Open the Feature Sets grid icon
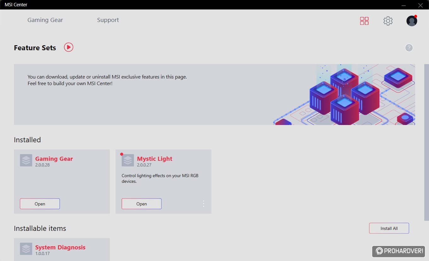The width and height of the screenshot is (429, 261). point(364,21)
